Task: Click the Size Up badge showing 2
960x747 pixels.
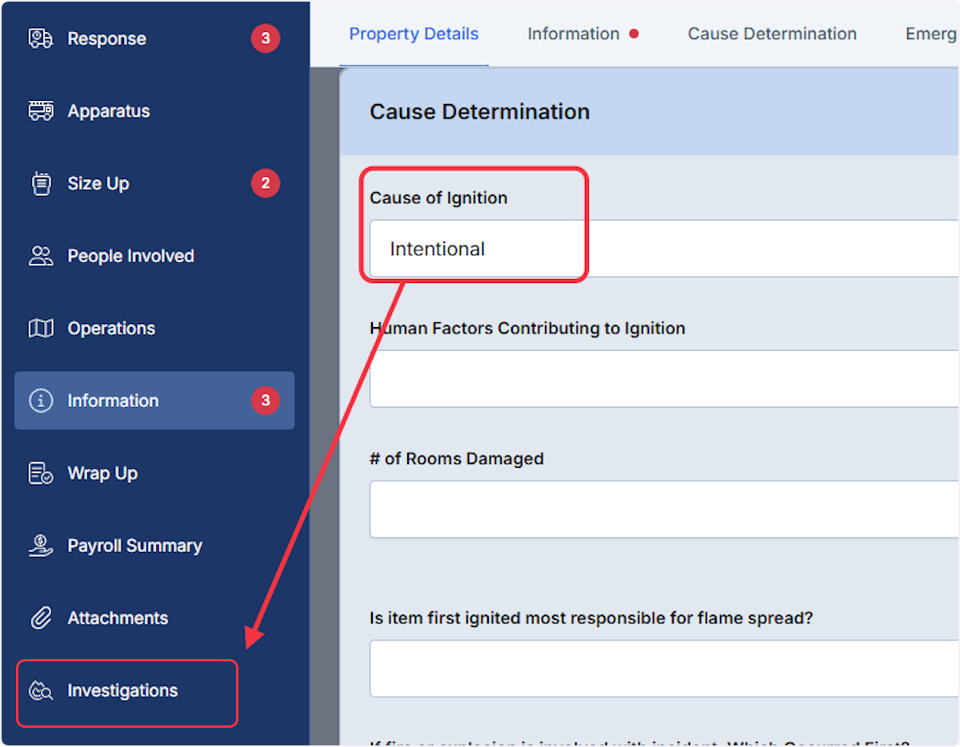Action: 266,183
